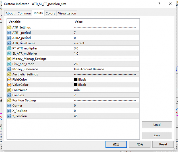Cancel with the 取消 button
Image resolution: width=178 pixels, height=152 pixels.
pos(140,144)
